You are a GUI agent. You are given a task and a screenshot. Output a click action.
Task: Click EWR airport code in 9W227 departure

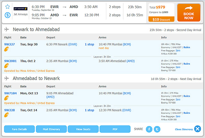tap(73, 44)
